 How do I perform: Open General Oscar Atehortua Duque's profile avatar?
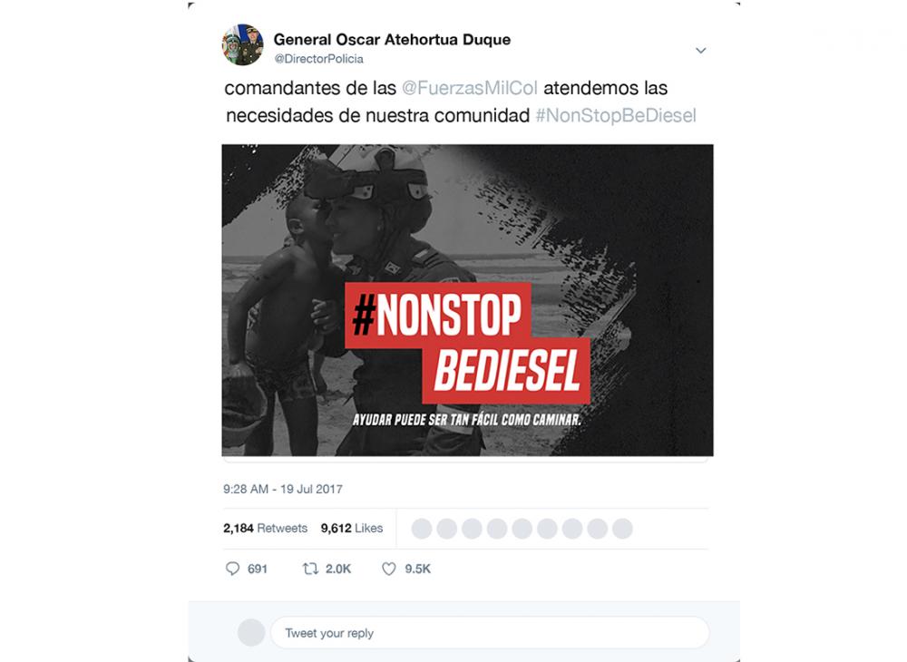[x=242, y=45]
